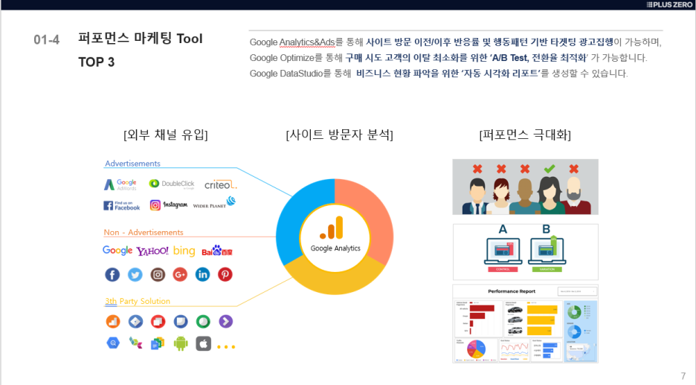Select the [외부 채널 유입] heading

tap(166, 135)
